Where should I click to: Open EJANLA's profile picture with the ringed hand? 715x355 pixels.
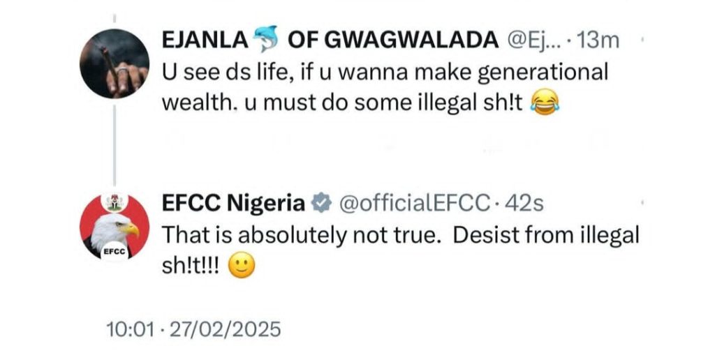(x=114, y=63)
